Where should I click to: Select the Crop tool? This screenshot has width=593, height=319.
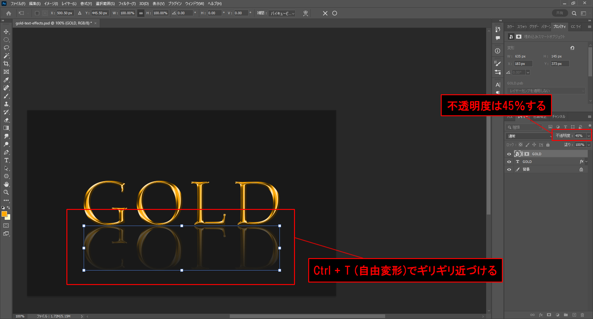coord(6,64)
